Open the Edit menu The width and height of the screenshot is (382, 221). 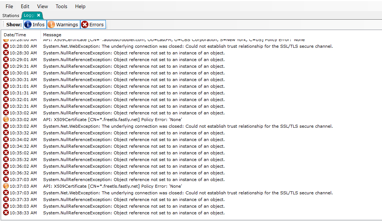pos(25,6)
